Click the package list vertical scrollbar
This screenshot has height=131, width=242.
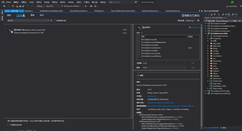[x=132, y=71]
